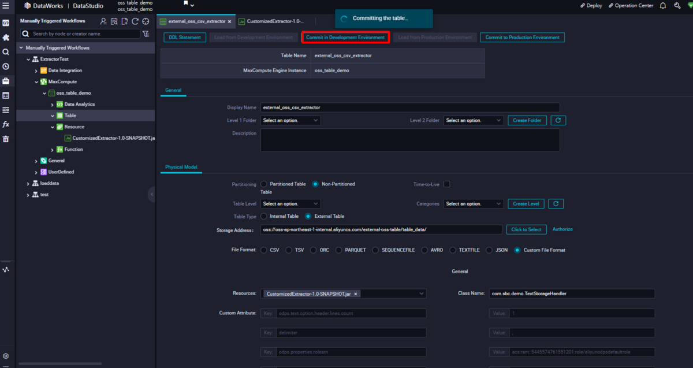Select the General section tab
The image size is (693, 368).
point(173,90)
